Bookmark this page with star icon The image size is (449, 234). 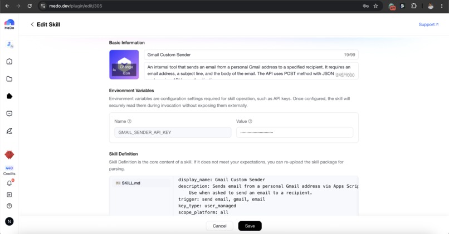tap(375, 6)
